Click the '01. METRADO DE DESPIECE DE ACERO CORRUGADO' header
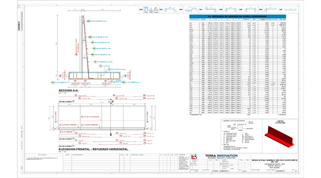This screenshot has width=321, height=178. 237,16
